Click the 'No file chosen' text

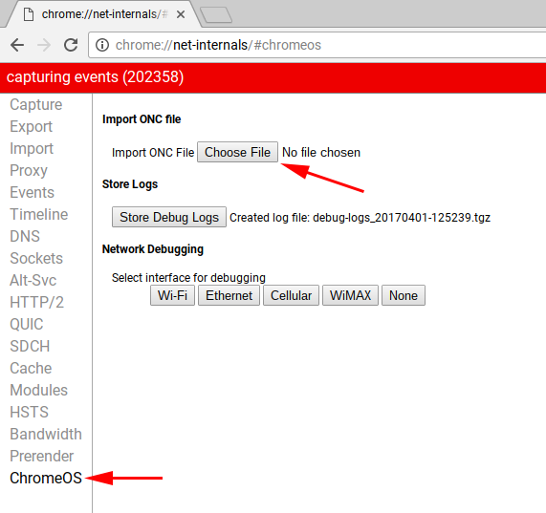pos(321,152)
